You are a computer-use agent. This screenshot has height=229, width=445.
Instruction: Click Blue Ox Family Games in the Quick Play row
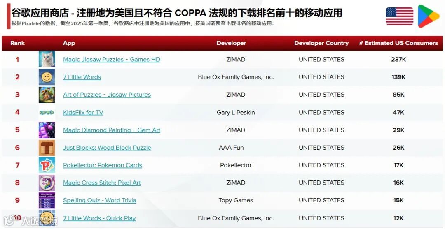236,218
